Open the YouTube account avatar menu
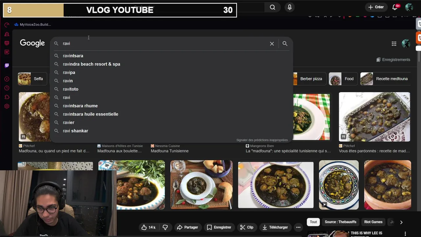 (x=409, y=7)
